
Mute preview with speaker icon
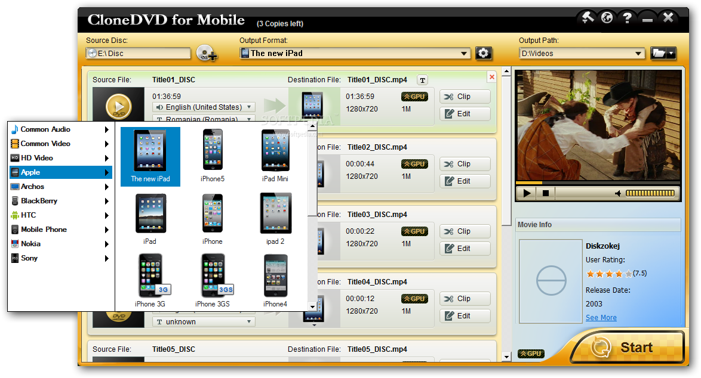618,193
